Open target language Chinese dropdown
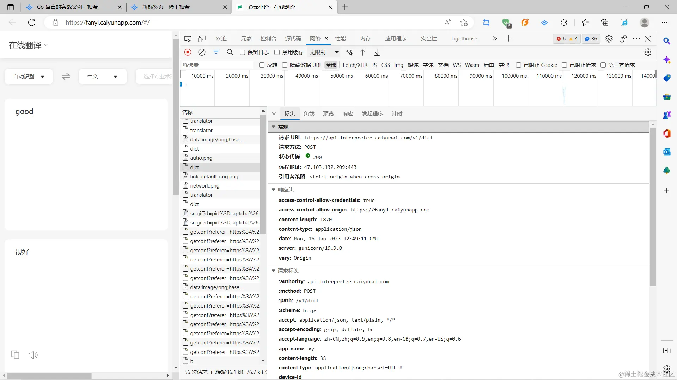This screenshot has width=677, height=380. click(x=102, y=77)
